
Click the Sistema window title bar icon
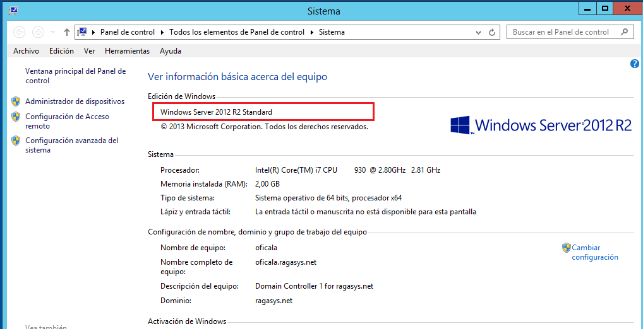(x=13, y=11)
